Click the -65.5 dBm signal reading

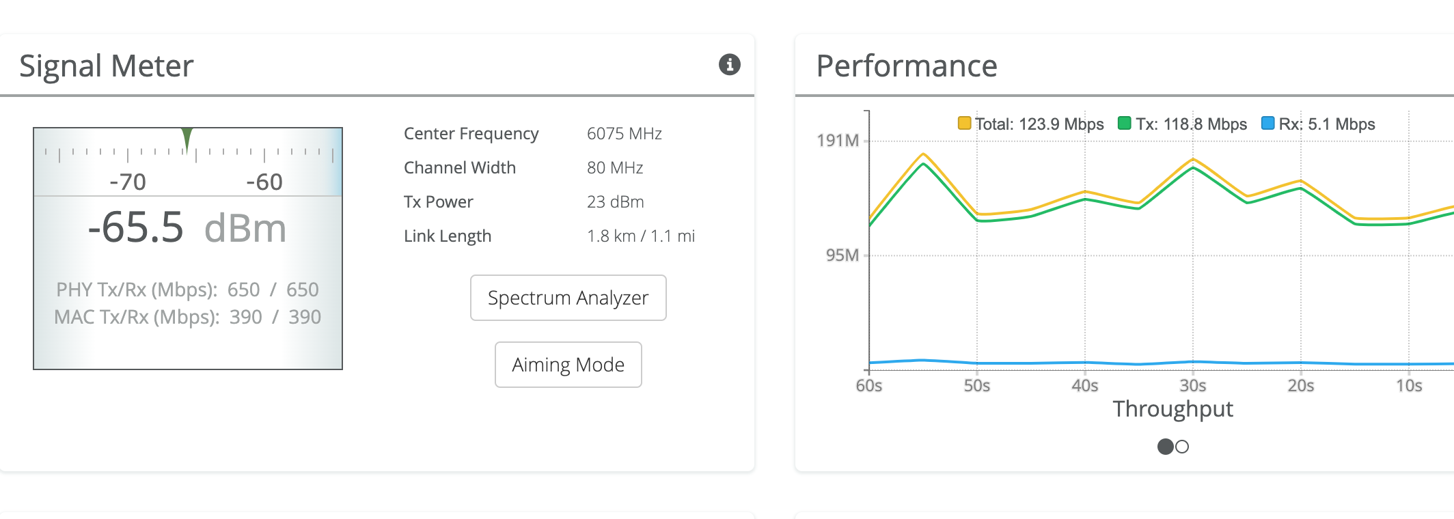[x=187, y=228]
